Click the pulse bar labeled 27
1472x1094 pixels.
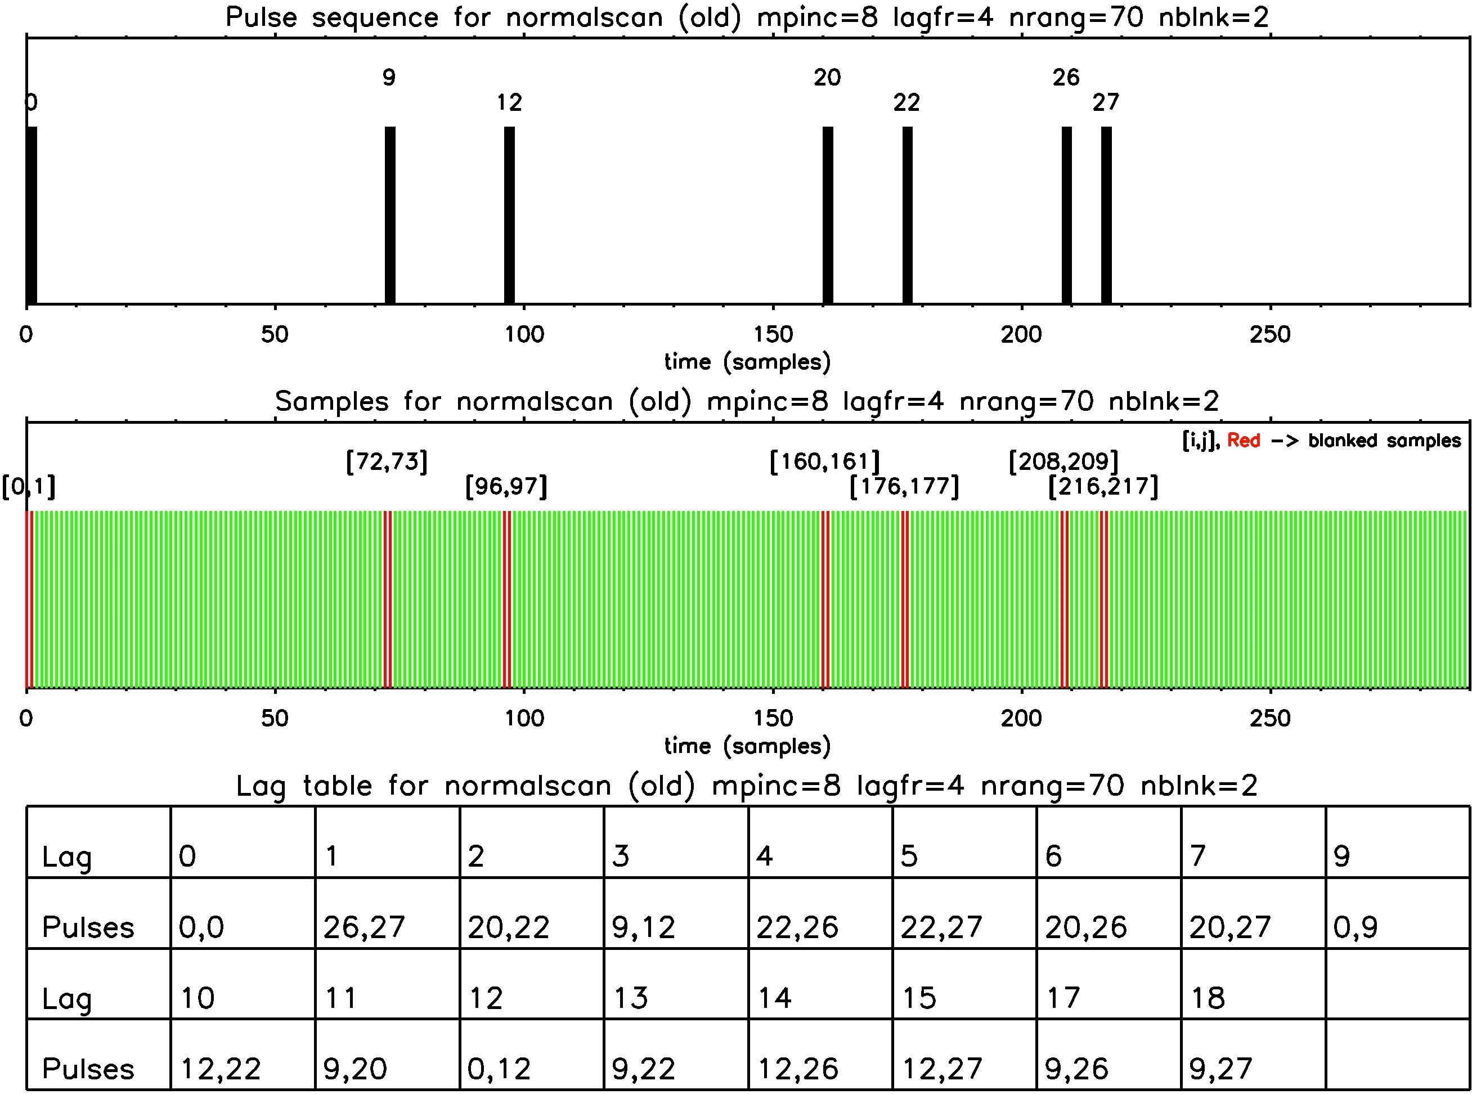tap(1106, 215)
